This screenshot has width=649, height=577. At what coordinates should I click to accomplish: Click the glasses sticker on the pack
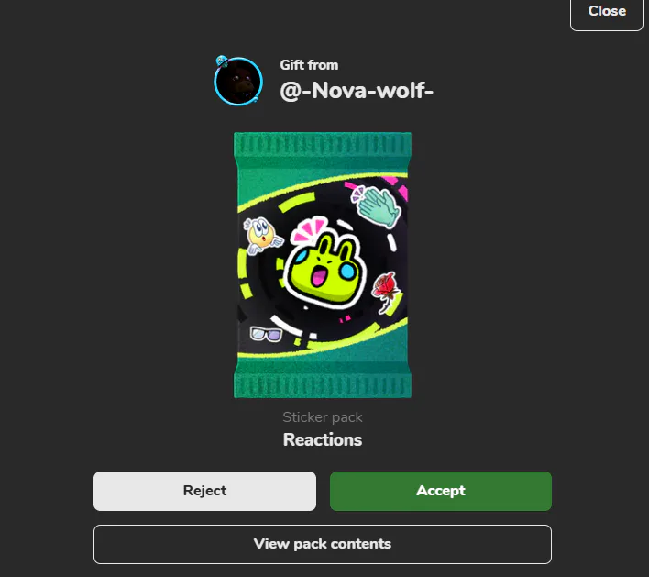tap(266, 334)
